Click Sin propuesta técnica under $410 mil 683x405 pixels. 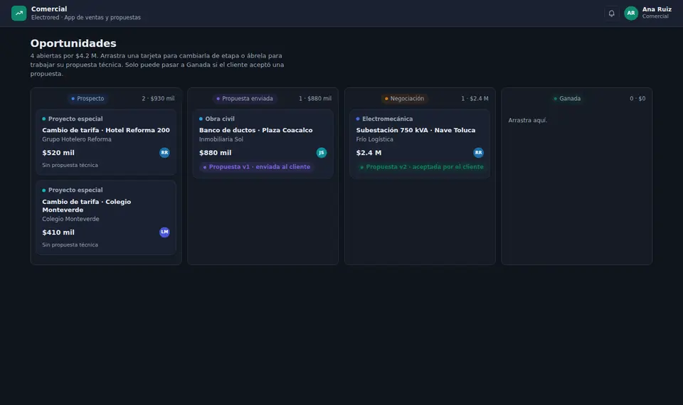70,245
